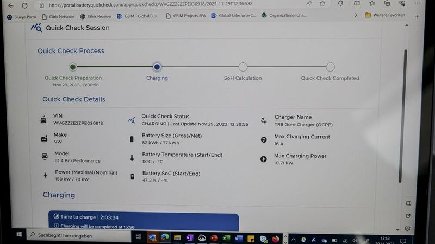This screenshot has height=244, width=435.
Task: Select the Quick Check Completed step circle
Action: (330, 67)
